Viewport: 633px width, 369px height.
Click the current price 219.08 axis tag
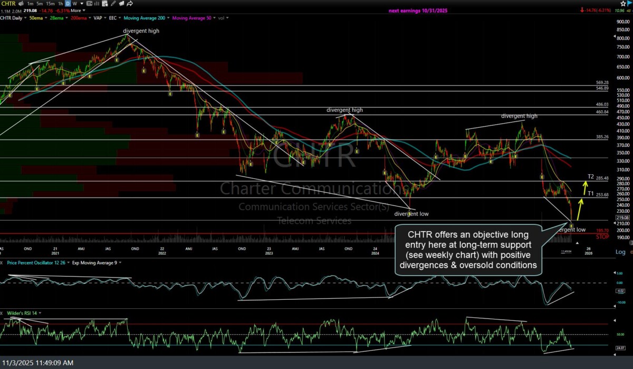coord(623,217)
